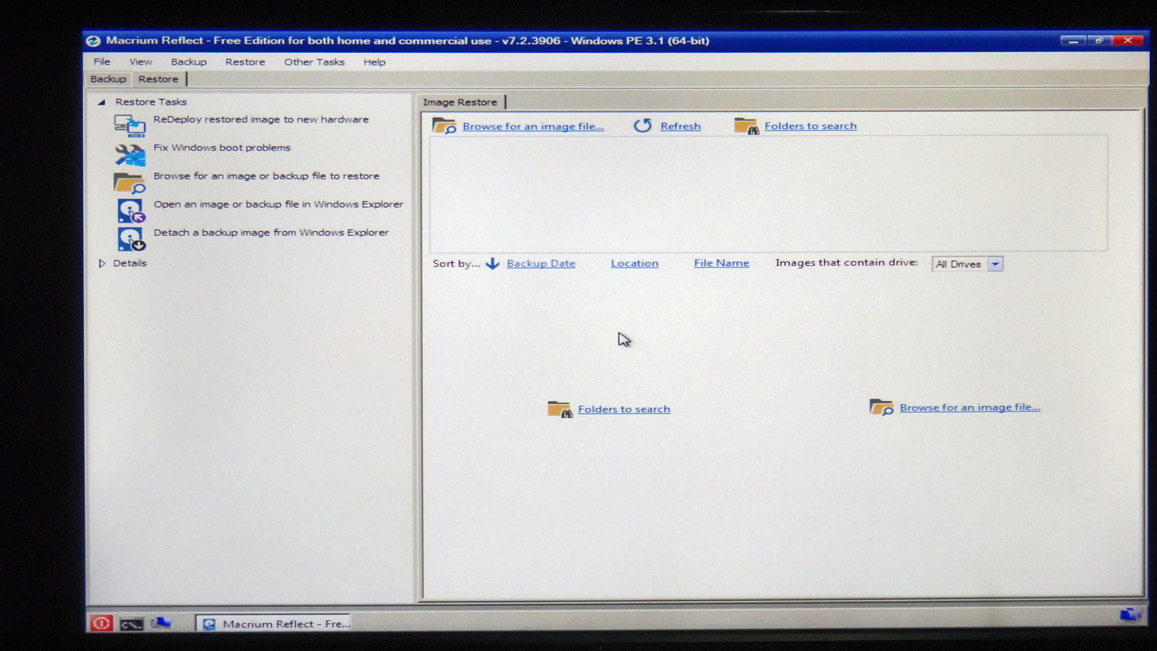Click the empty image list box
Image resolution: width=1157 pixels, height=651 pixels.
pos(768,193)
